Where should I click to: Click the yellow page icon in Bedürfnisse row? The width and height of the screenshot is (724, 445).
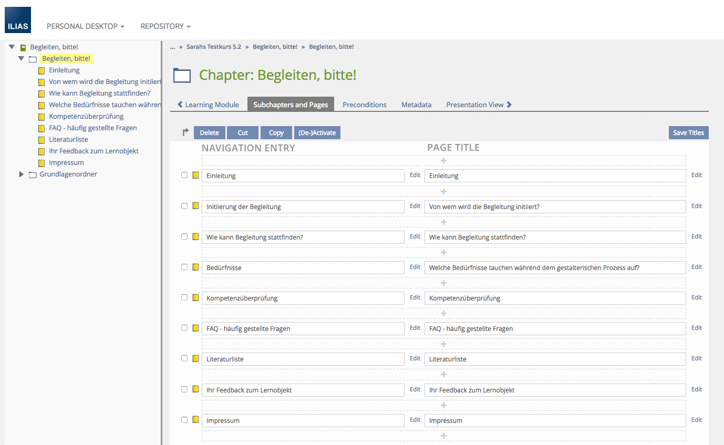tap(195, 267)
